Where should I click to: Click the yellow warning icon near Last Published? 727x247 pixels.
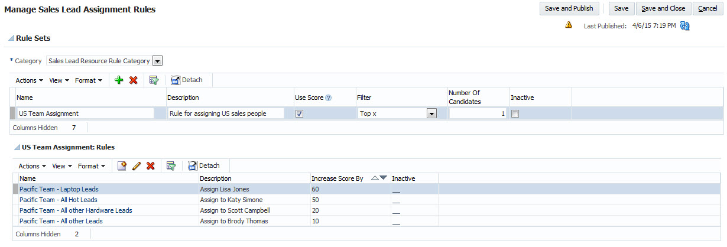tap(569, 25)
